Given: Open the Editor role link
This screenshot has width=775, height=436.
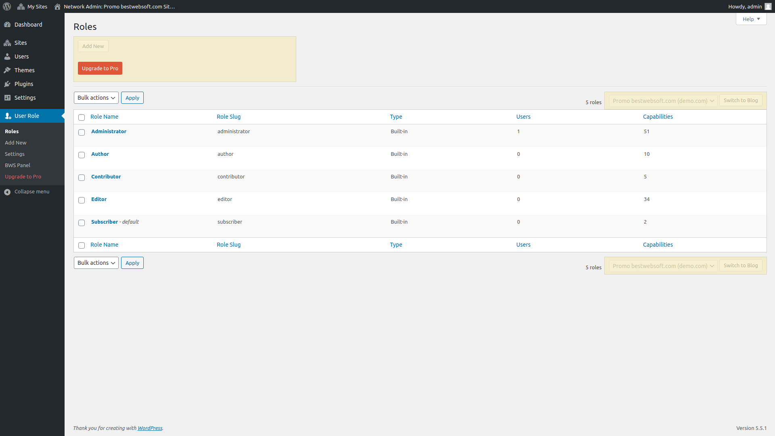Looking at the screenshot, I should (x=99, y=199).
